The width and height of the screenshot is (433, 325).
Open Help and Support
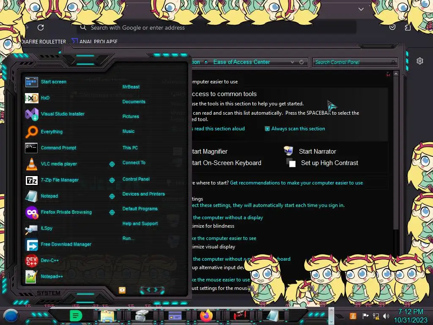point(140,223)
